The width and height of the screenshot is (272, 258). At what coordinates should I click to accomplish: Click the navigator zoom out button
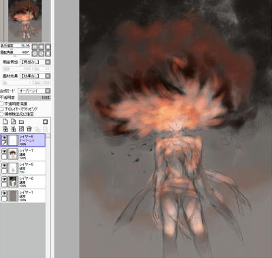(35, 47)
